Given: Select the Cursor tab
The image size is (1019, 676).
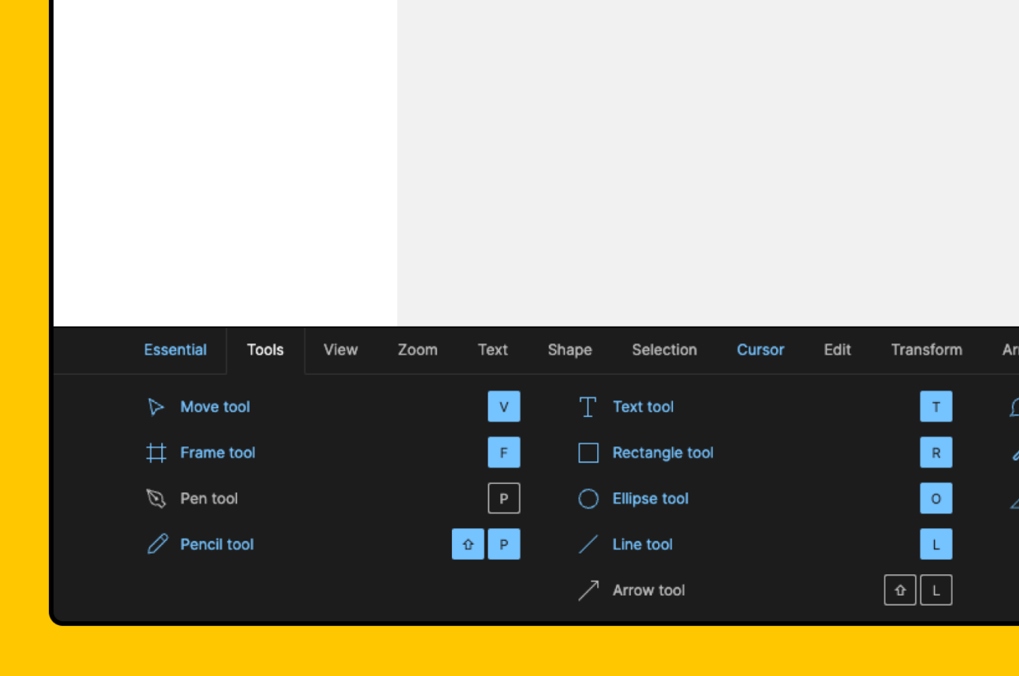Looking at the screenshot, I should click(760, 350).
